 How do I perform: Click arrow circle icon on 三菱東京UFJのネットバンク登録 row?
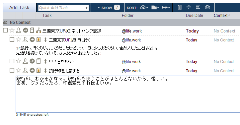(x=26, y=30)
